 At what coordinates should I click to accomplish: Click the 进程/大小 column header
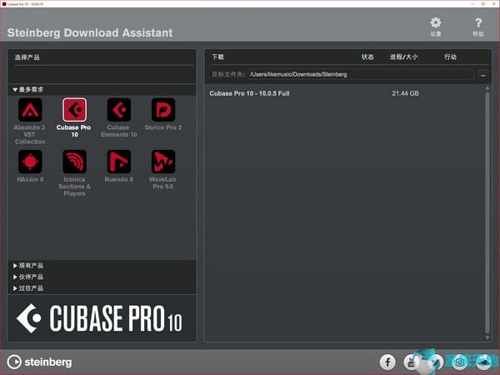coord(403,57)
